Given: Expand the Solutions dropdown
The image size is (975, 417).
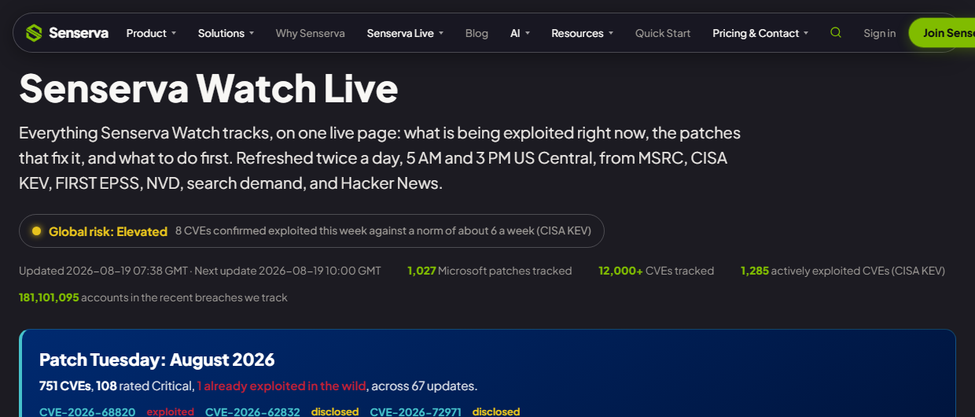Looking at the screenshot, I should (226, 33).
